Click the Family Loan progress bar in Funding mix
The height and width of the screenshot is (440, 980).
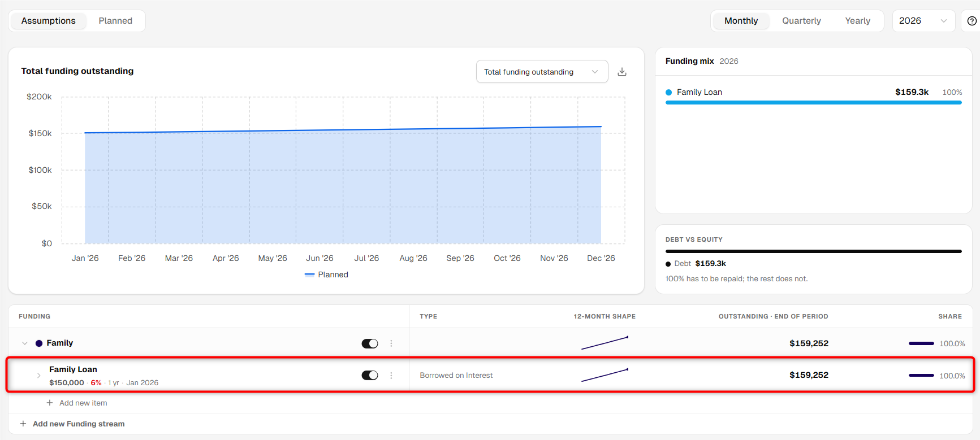click(813, 102)
